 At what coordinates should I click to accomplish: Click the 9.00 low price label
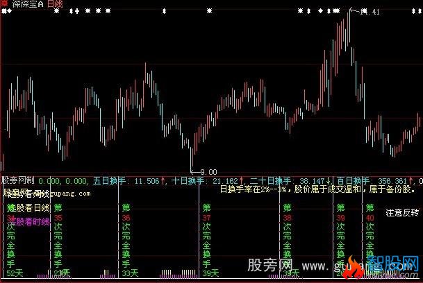[209, 172]
